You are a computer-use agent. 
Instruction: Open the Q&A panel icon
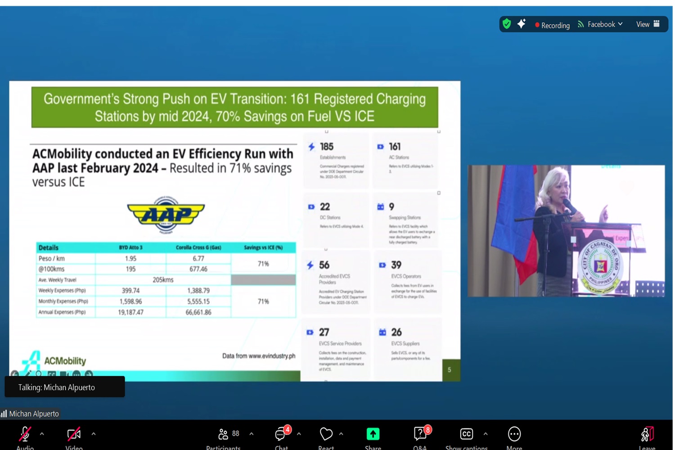pyautogui.click(x=420, y=434)
